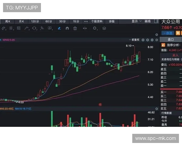Switch to the 月K monthly chart tab
Viewport: 182px width, 146px height.
point(21,21)
